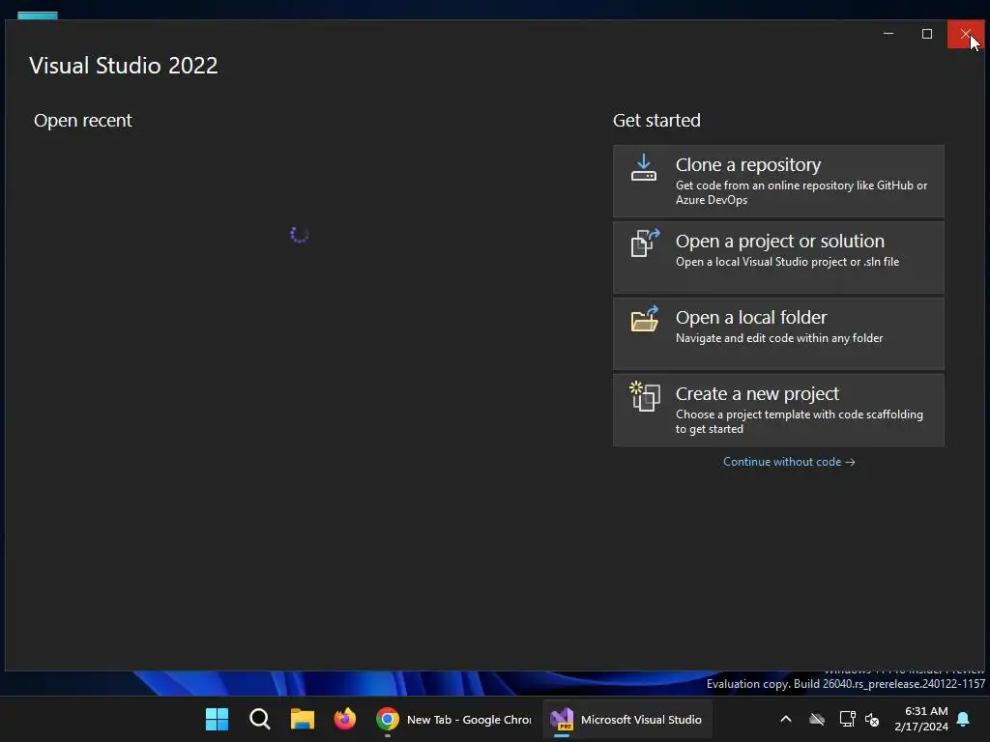Click the Open a local Visual Studio project description

tap(787, 262)
